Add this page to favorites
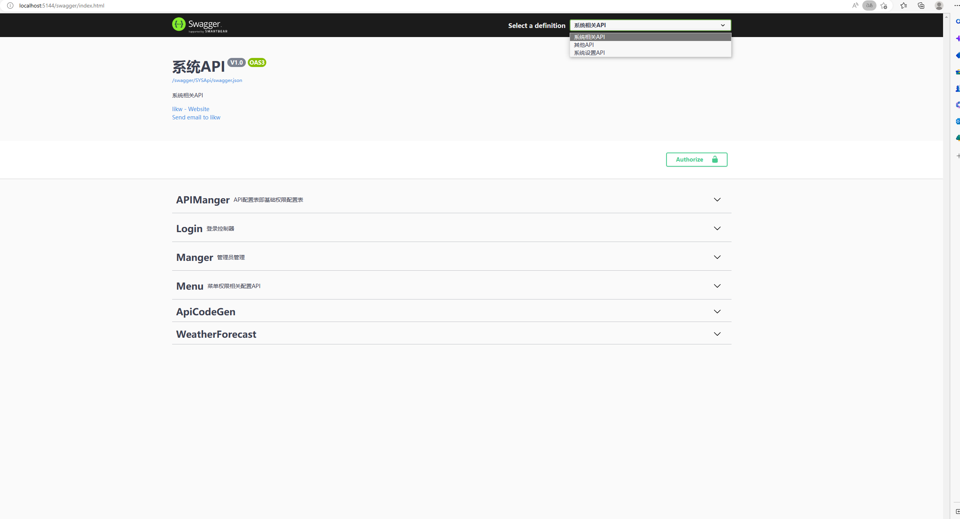This screenshot has height=519, width=960. 884,6
